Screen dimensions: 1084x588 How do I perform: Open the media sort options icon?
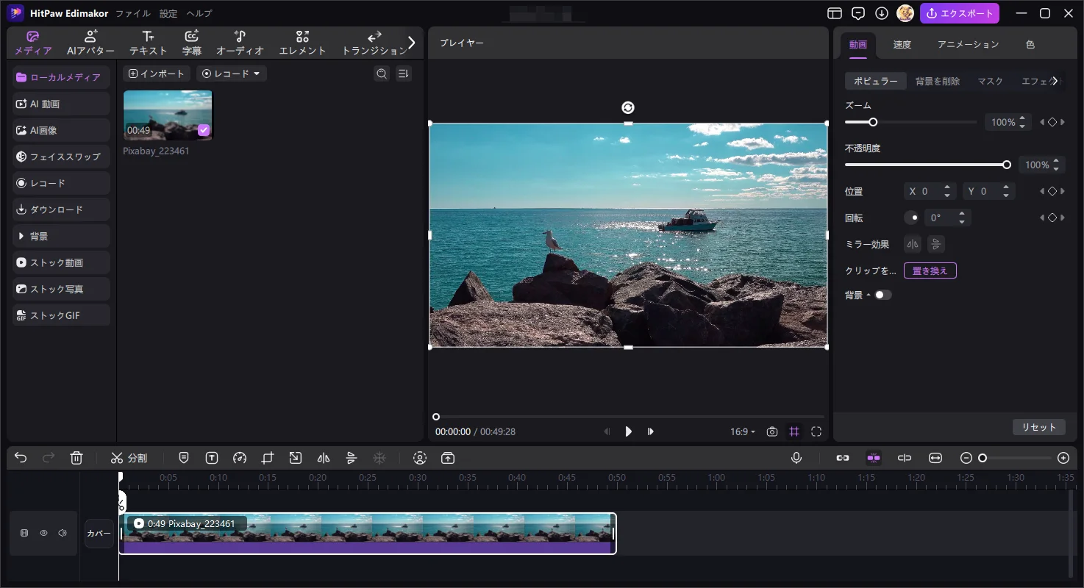pos(403,73)
